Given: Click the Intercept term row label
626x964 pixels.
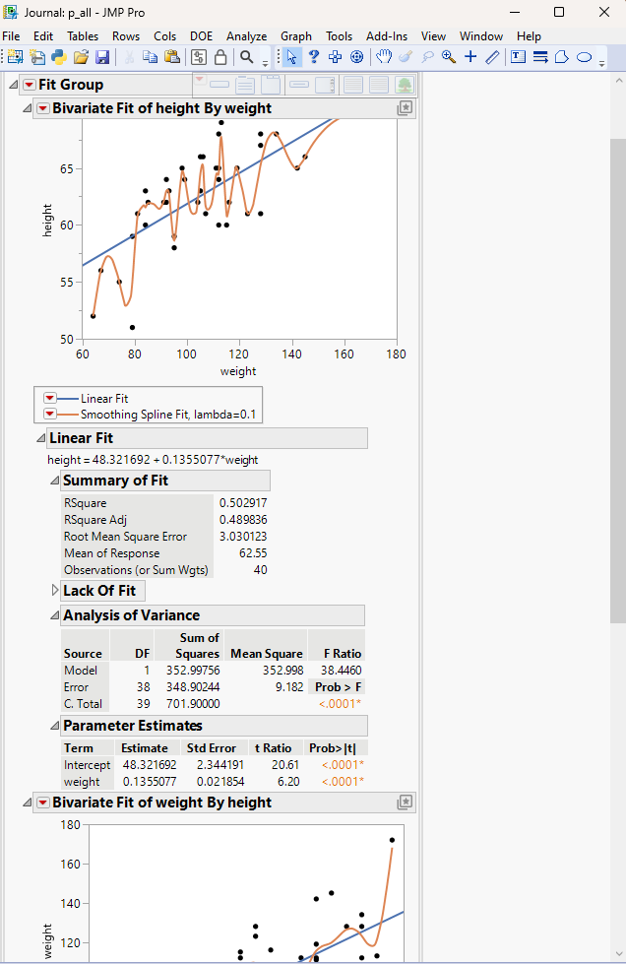Looking at the screenshot, I should tap(88, 765).
